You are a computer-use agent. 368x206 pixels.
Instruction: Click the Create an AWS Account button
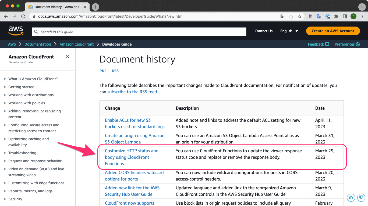(x=333, y=31)
